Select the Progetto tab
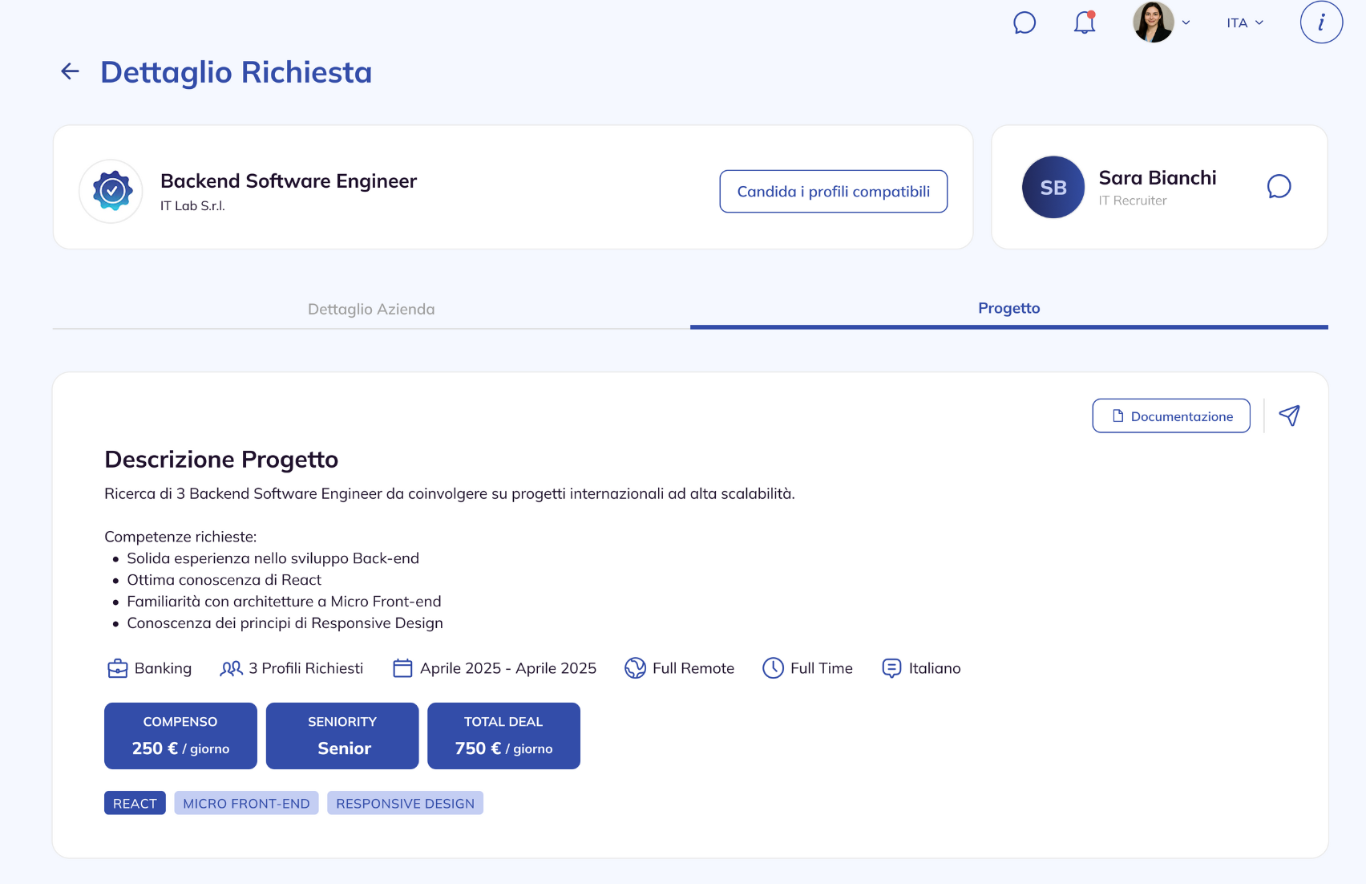The width and height of the screenshot is (1366, 884). [x=1008, y=308]
